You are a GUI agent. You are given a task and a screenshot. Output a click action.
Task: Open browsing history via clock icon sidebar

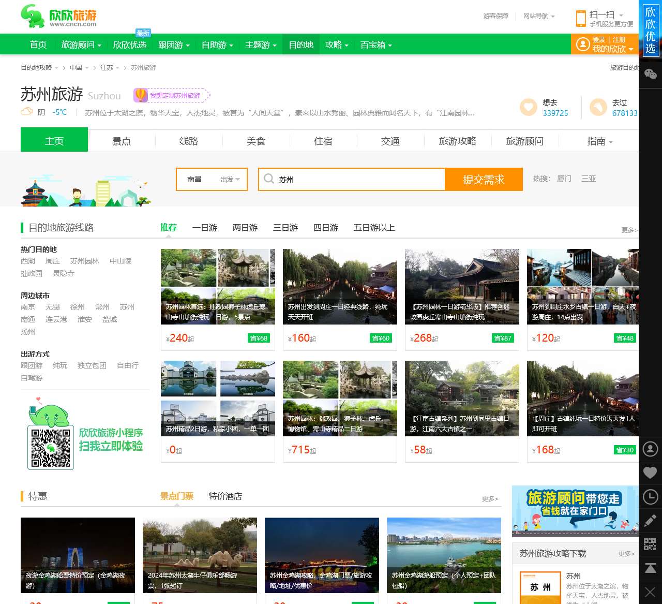point(650,497)
